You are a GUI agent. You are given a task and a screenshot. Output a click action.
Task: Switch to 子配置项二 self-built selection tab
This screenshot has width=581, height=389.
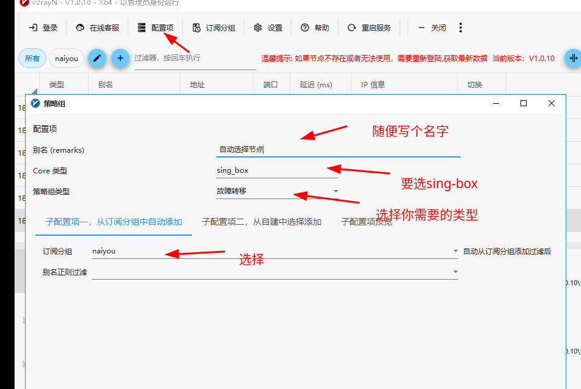tap(261, 222)
